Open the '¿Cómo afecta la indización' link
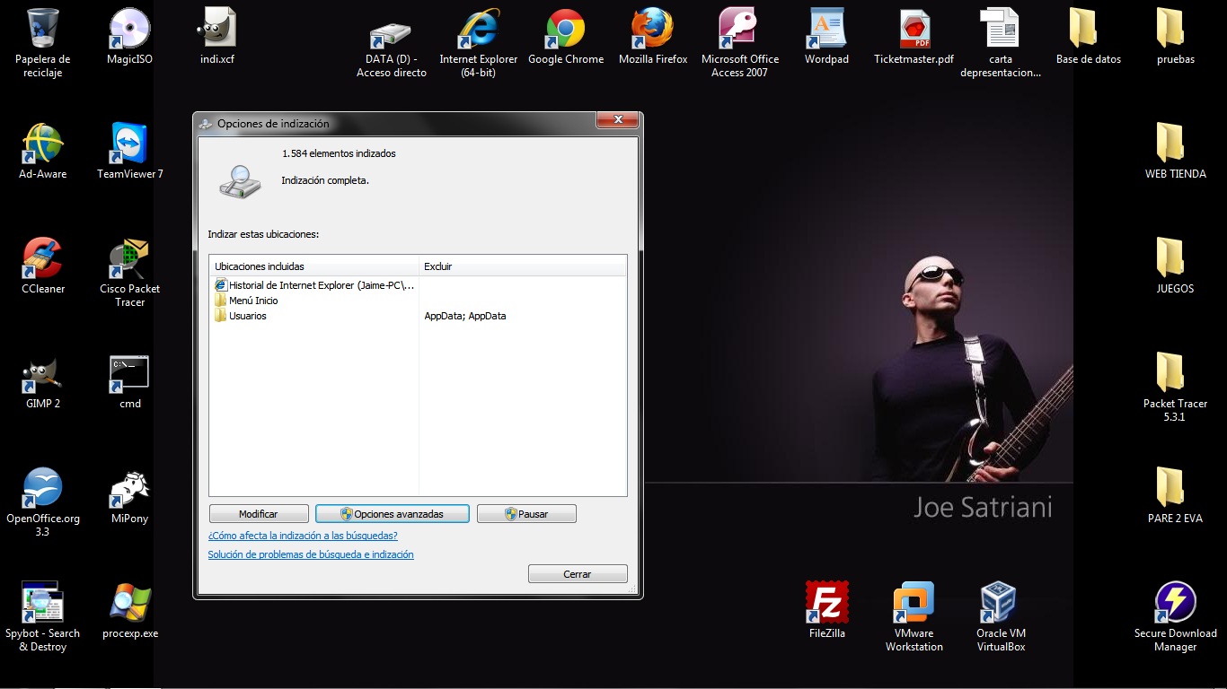The width and height of the screenshot is (1227, 689). [303, 536]
